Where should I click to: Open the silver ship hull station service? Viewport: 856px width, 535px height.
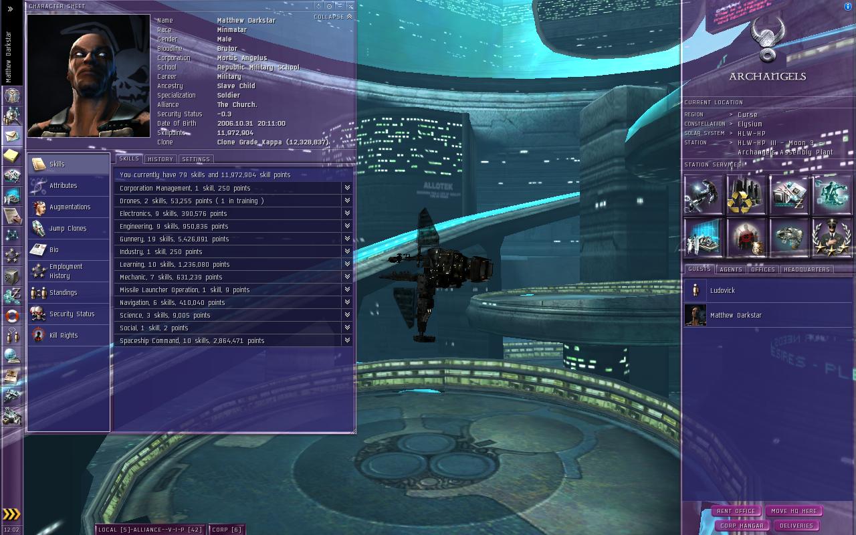coord(789,237)
